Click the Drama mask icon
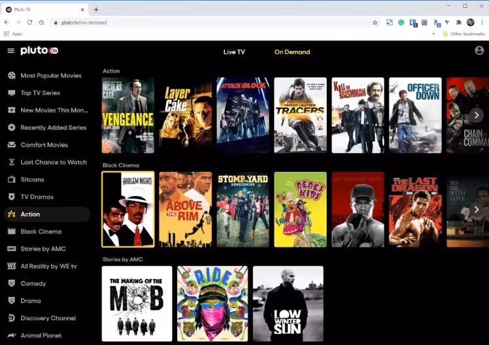The height and width of the screenshot is (345, 489). (12, 301)
